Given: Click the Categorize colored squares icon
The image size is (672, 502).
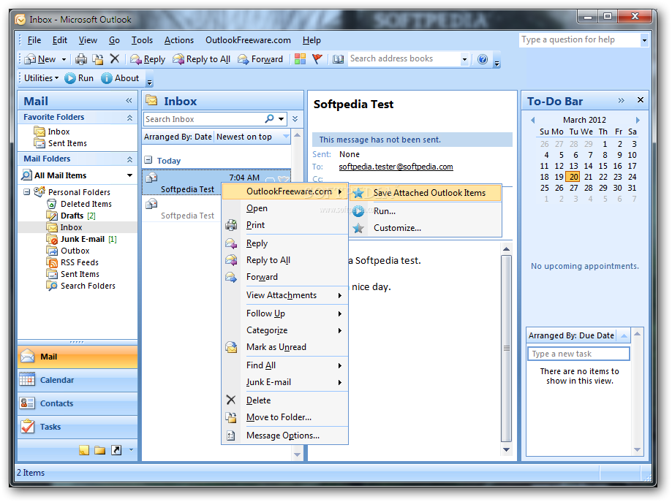Looking at the screenshot, I should [300, 59].
